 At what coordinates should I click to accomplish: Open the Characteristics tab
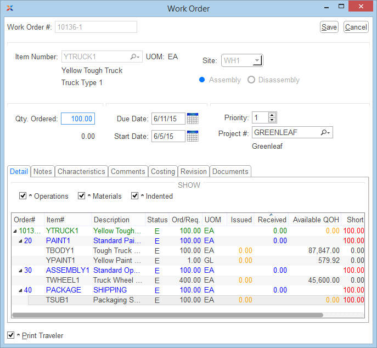point(81,171)
